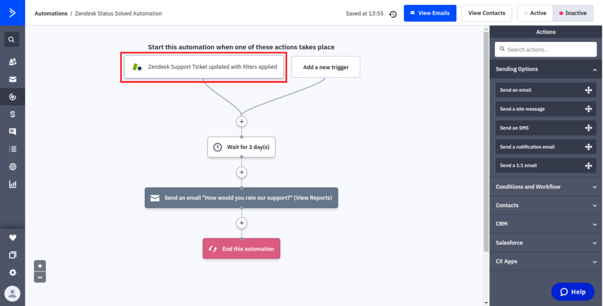The height and width of the screenshot is (306, 603).
Task: Set automation status to Active
Action: pyautogui.click(x=535, y=13)
